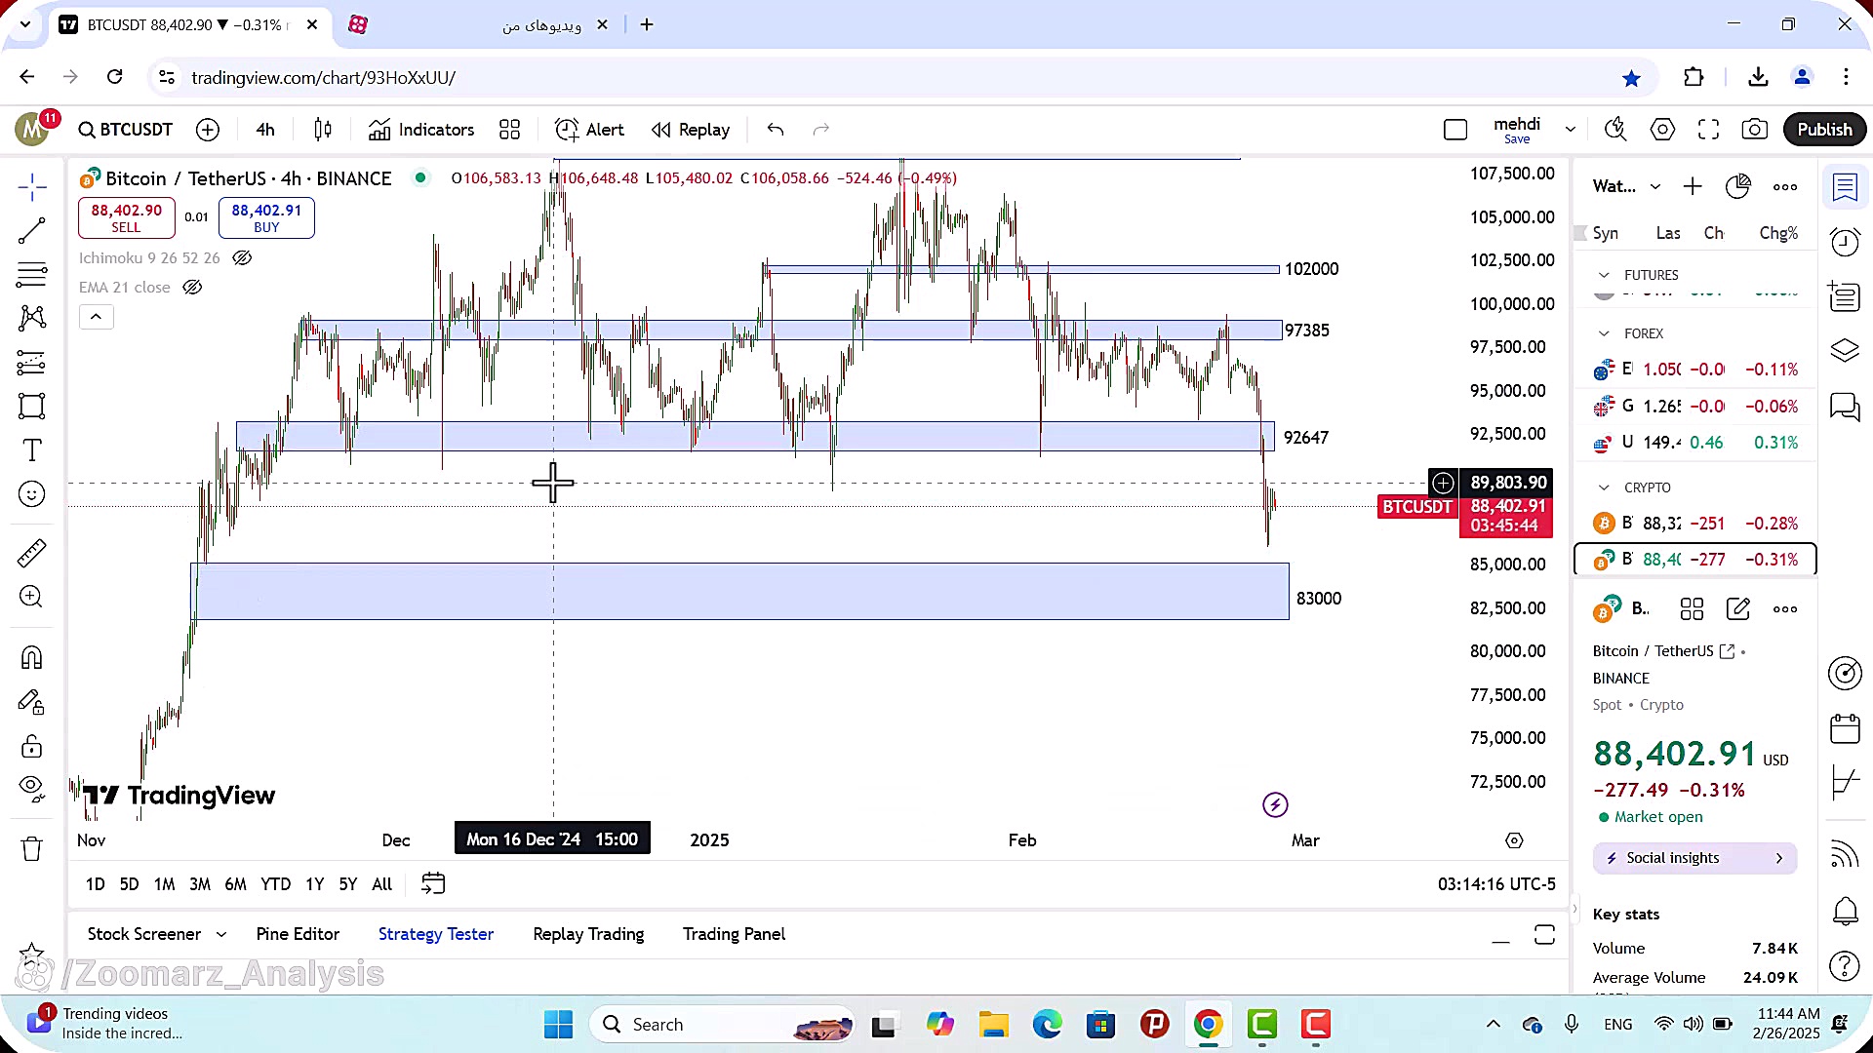
Task: Select the All date range
Action: [x=382, y=885]
